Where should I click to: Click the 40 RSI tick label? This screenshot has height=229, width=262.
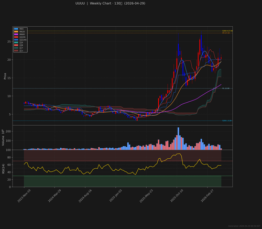tap(9, 172)
